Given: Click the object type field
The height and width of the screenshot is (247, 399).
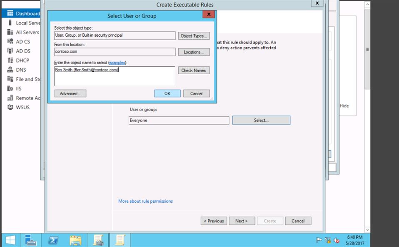Looking at the screenshot, I should (x=115, y=35).
